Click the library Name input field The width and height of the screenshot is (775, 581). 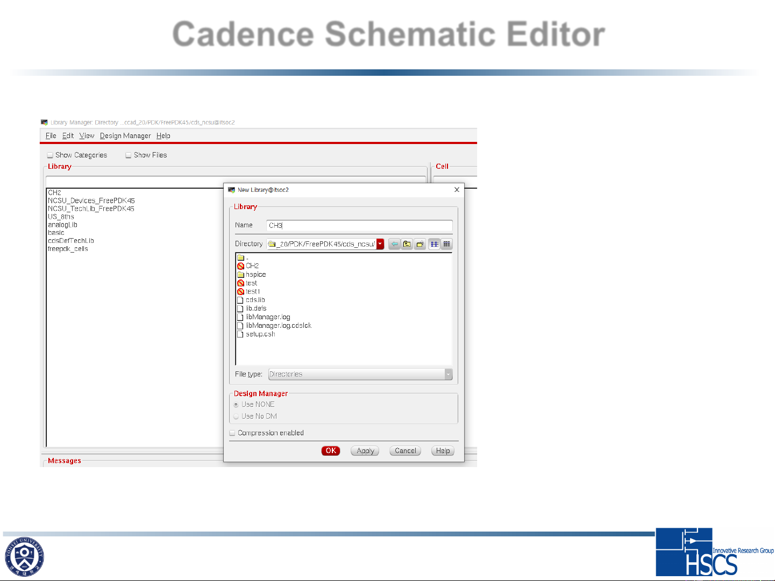pyautogui.click(x=359, y=226)
